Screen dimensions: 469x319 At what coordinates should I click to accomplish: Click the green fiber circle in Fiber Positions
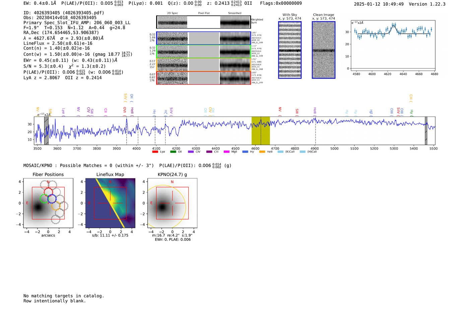[x=44, y=198]
